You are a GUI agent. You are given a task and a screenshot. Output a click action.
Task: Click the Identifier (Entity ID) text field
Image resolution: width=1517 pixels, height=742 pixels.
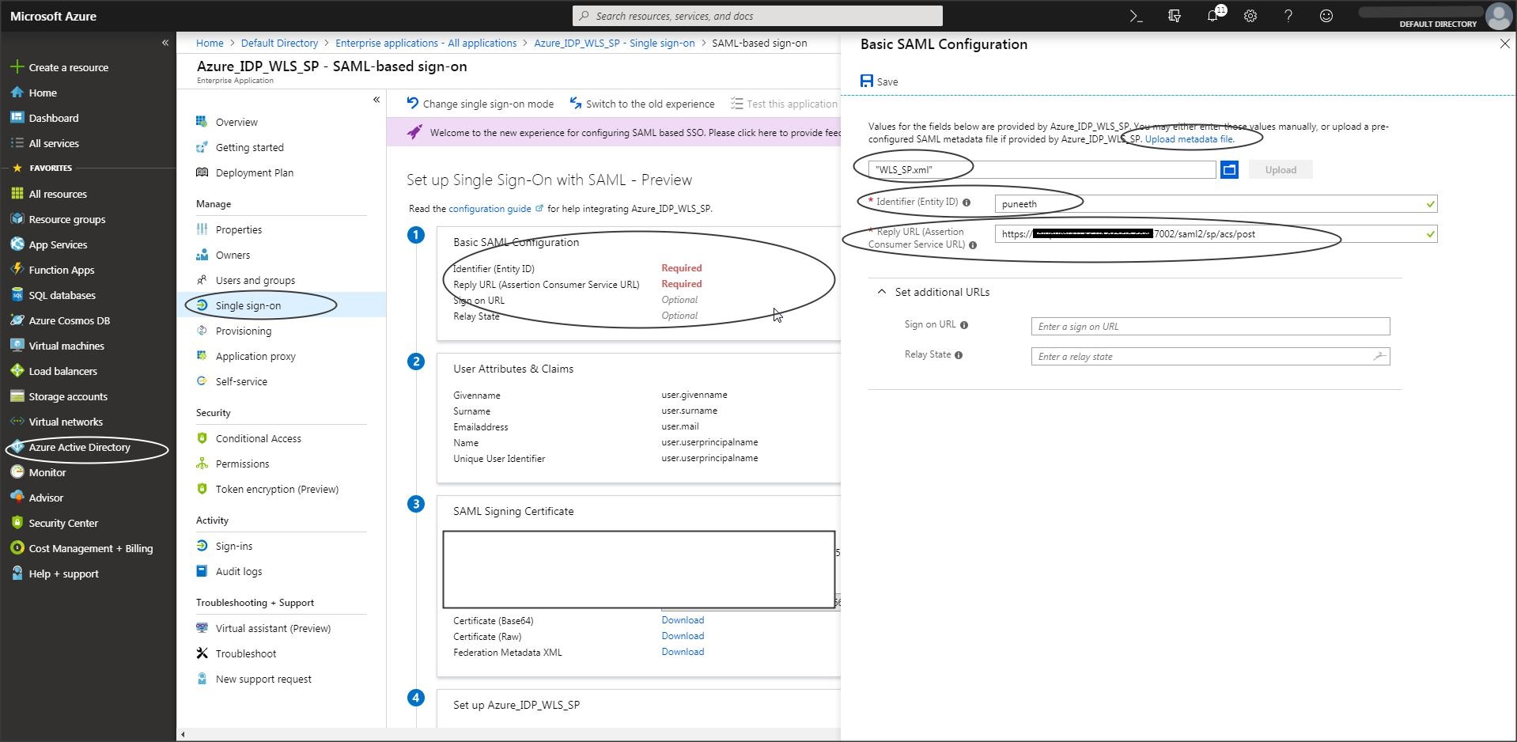1216,204
